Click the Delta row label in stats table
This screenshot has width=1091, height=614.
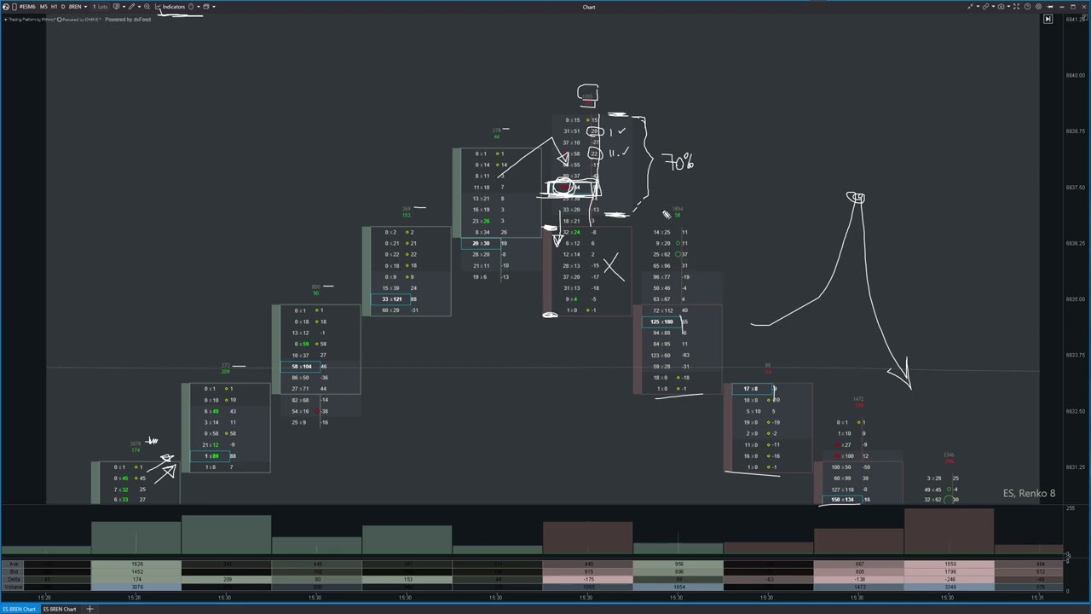tap(13, 580)
